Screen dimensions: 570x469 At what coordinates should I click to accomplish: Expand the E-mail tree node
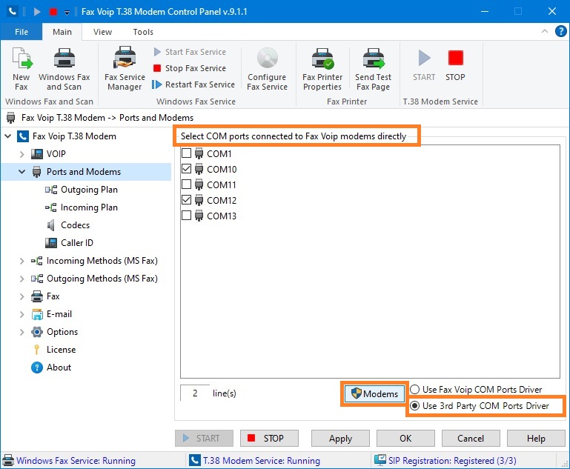pos(21,314)
